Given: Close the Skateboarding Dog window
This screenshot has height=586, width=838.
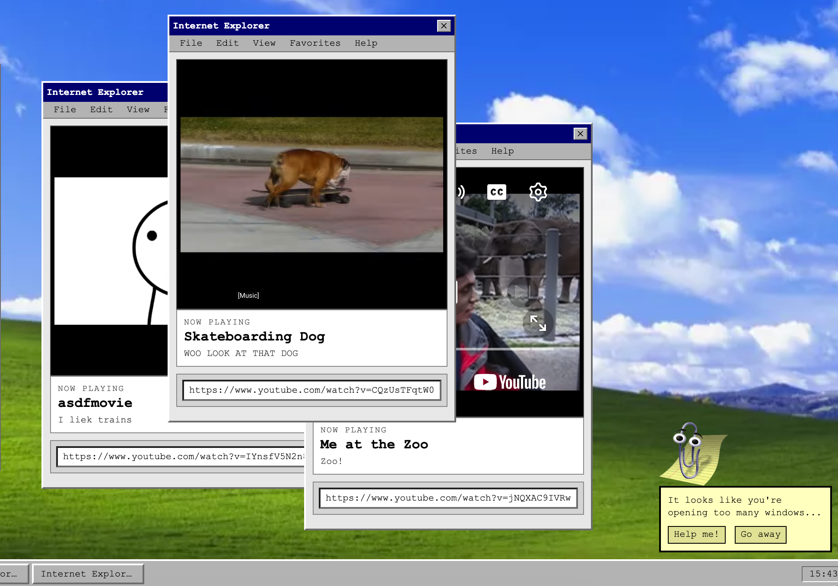Looking at the screenshot, I should pos(444,26).
